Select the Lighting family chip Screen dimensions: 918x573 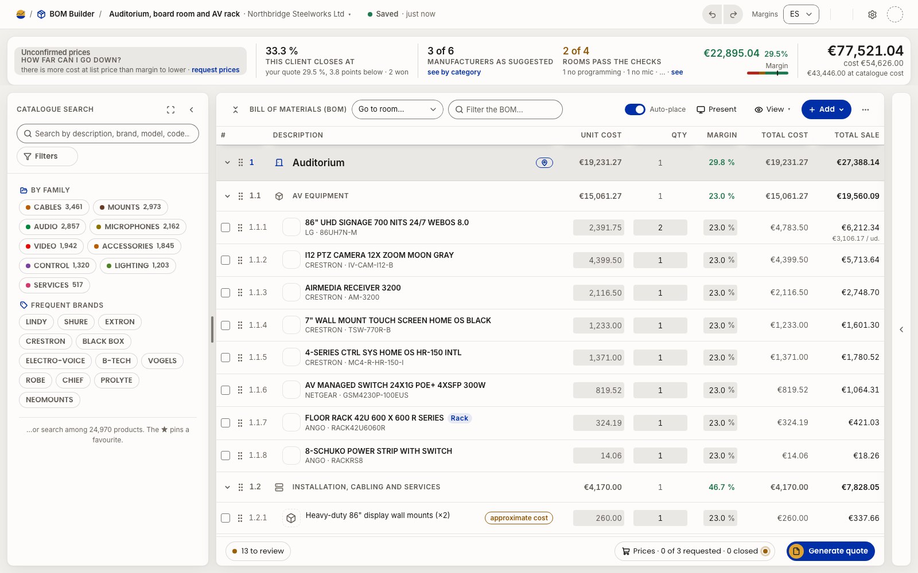[138, 266]
